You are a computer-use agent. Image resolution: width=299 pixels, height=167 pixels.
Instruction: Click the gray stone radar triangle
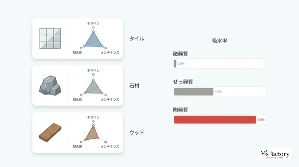(x=93, y=88)
